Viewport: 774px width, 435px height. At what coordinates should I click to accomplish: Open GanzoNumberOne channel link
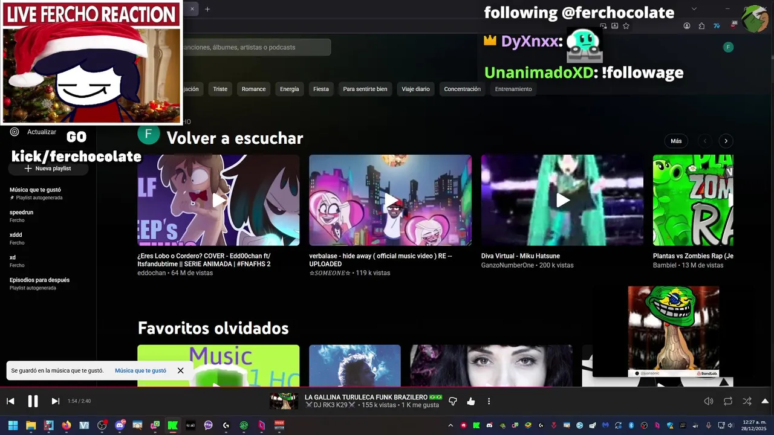click(507, 265)
